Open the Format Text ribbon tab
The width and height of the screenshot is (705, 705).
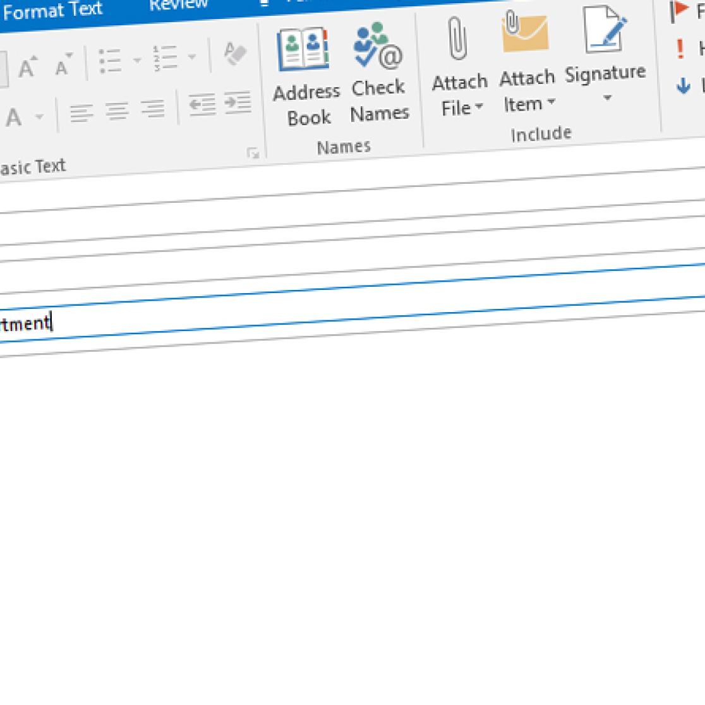(52, 10)
